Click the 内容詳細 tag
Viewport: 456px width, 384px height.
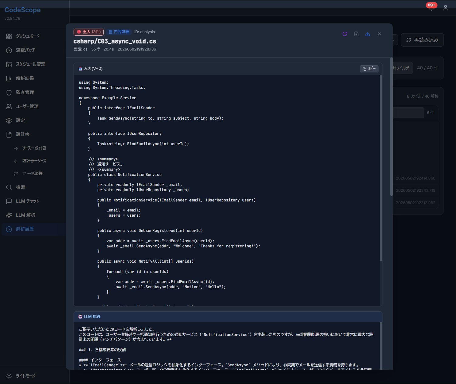point(119,32)
